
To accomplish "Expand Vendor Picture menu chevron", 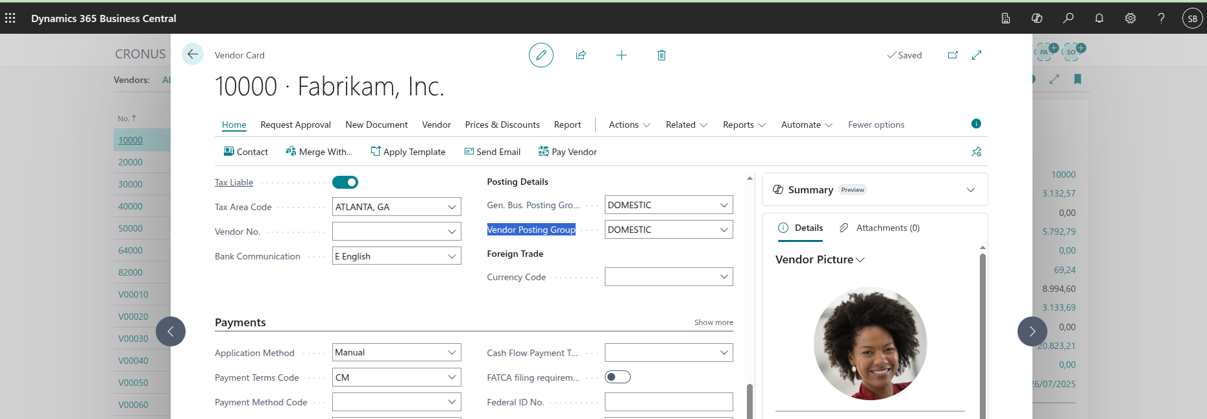I will pos(860,259).
